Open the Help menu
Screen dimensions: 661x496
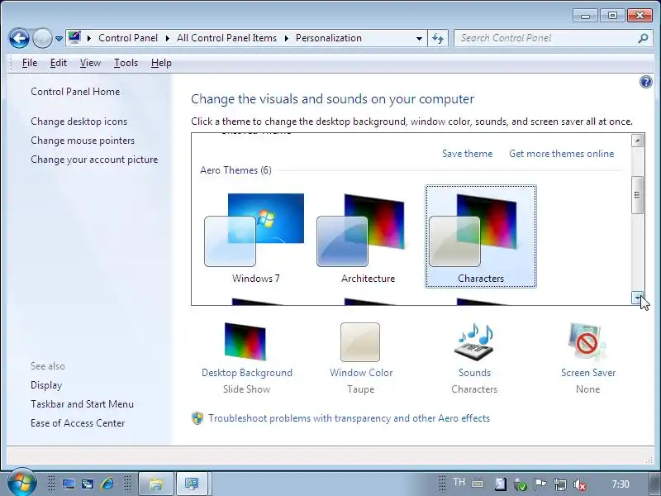pos(161,63)
